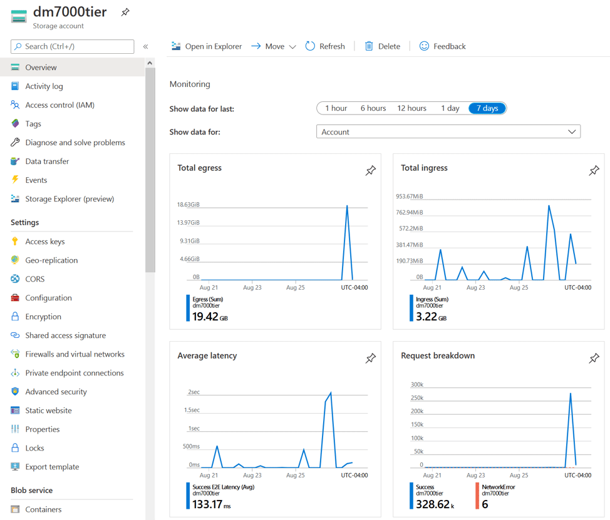
Task: Click the storage account icon beside dm7000tier
Action: click(19, 17)
